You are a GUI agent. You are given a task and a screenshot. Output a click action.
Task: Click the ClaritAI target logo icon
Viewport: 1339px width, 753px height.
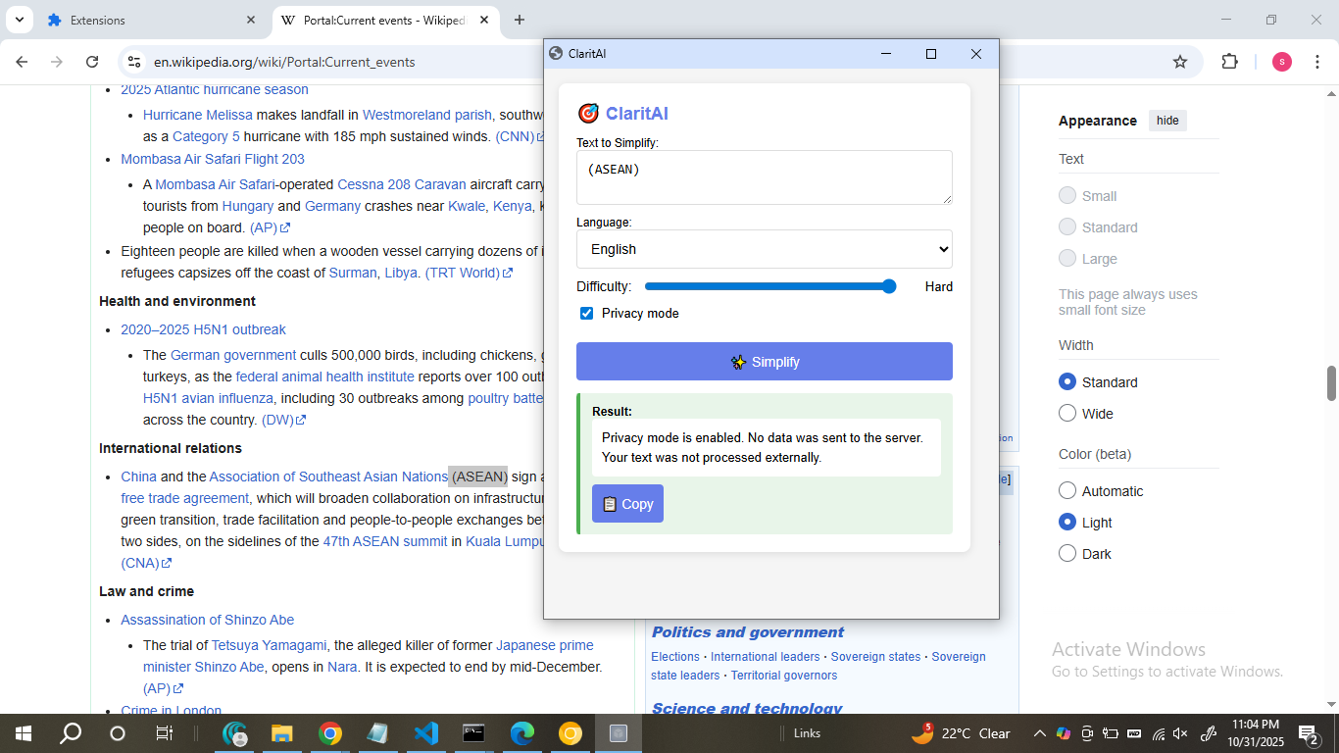pyautogui.click(x=588, y=114)
